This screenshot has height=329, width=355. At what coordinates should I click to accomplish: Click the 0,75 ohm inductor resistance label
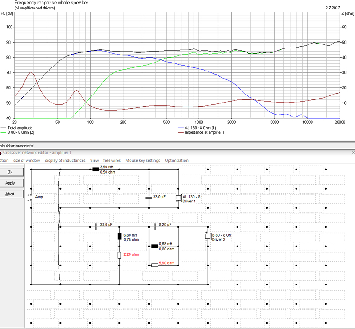tap(131, 240)
